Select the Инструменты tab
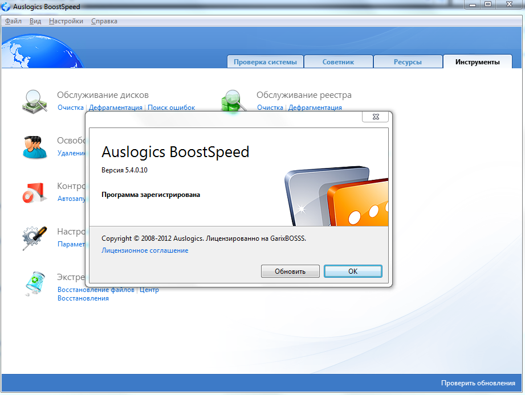The image size is (525, 395). click(x=478, y=62)
